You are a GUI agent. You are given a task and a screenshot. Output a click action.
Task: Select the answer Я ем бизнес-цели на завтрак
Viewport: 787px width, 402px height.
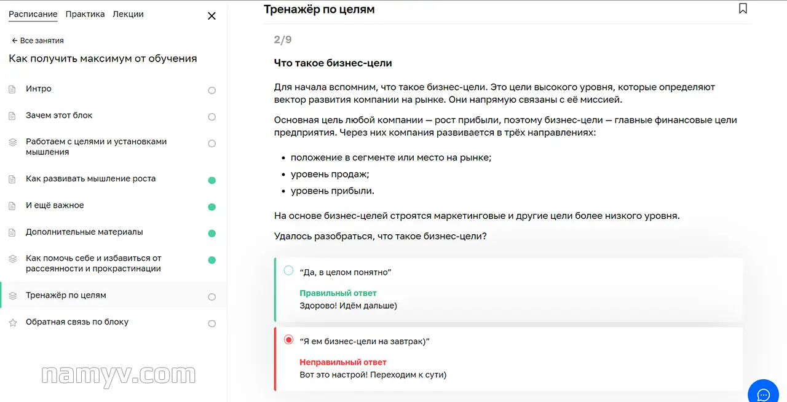288,339
